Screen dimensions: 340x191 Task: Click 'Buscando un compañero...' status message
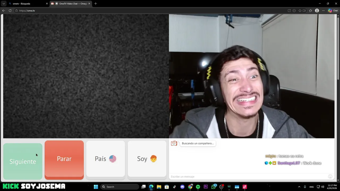[198, 143]
